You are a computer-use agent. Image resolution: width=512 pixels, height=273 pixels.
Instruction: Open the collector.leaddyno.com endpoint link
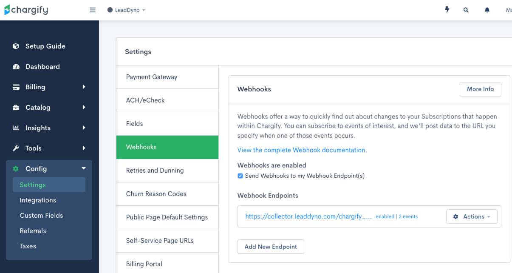tap(308, 216)
